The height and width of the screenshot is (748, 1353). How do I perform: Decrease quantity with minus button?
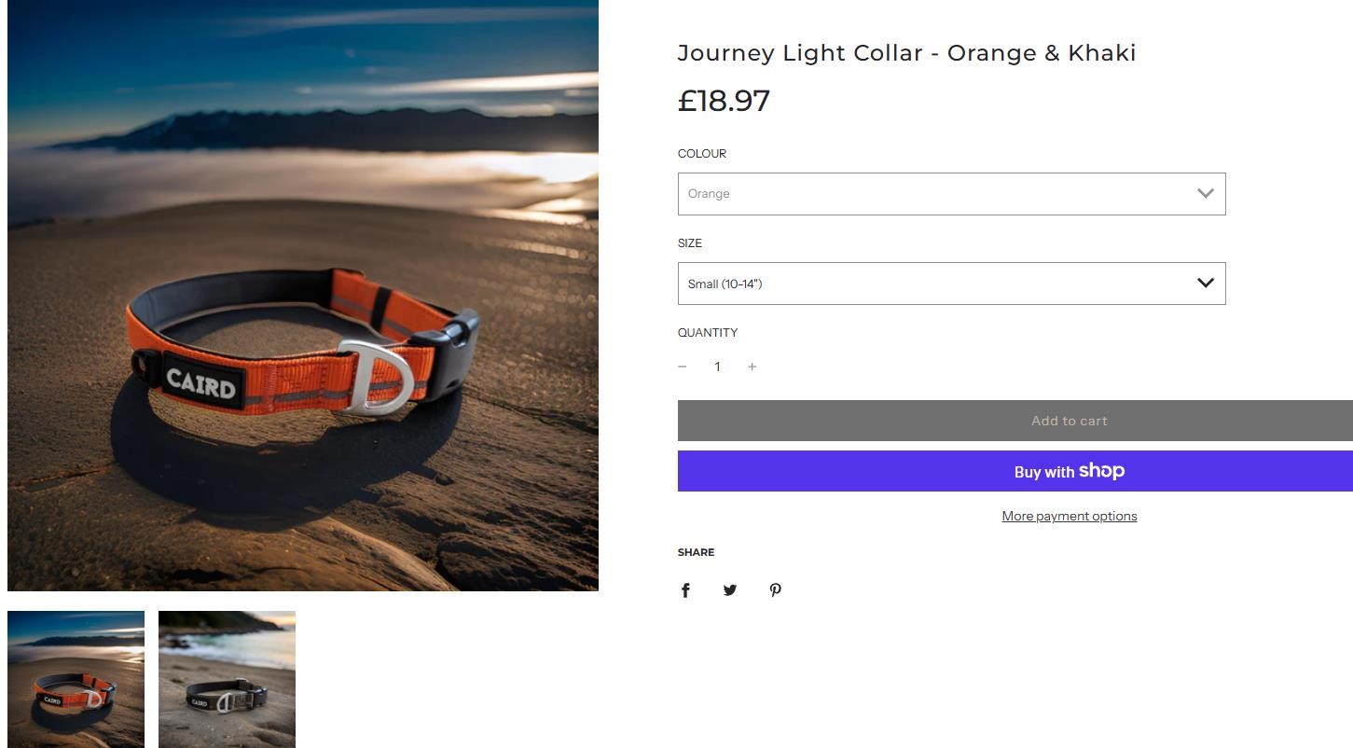683,367
